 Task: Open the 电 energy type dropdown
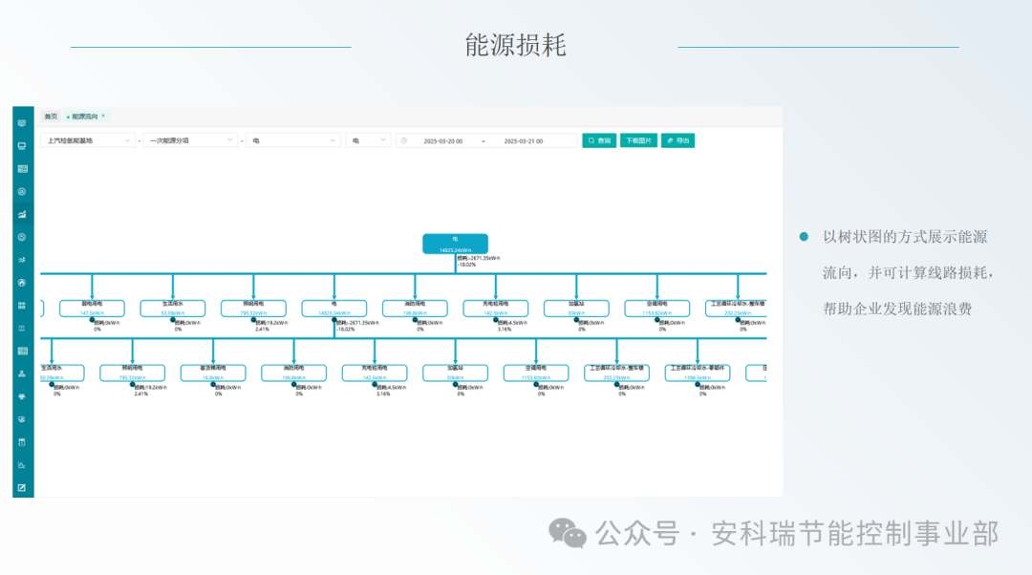[x=291, y=139]
